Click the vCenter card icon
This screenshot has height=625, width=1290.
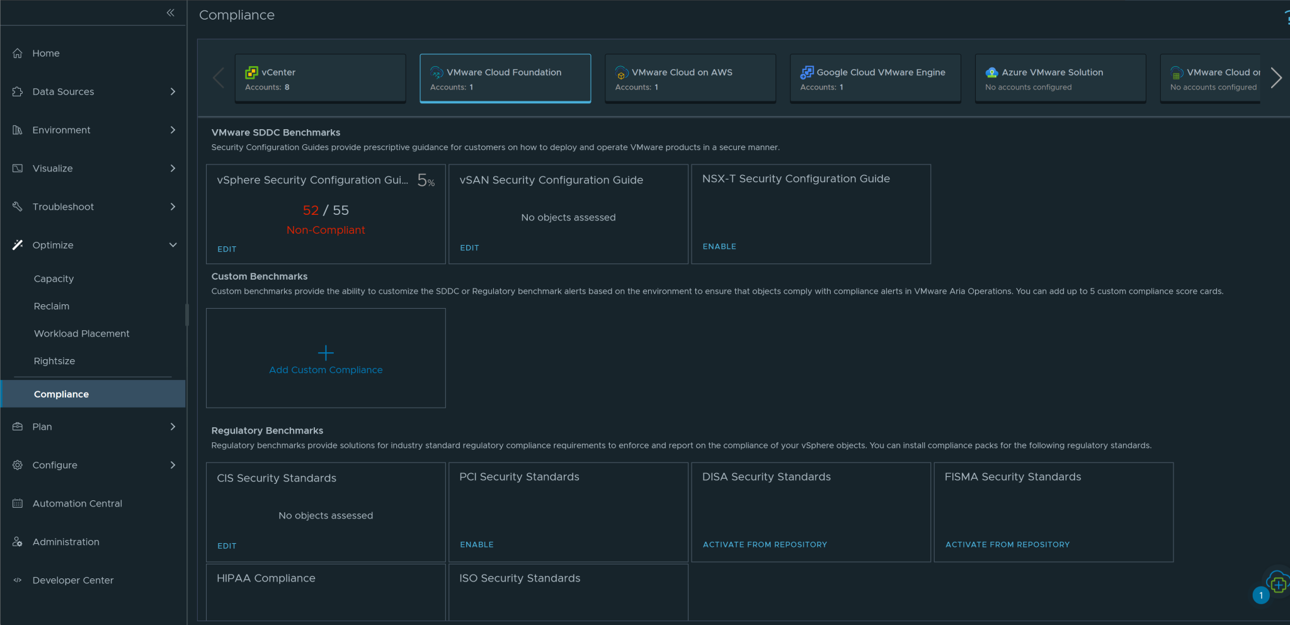(251, 72)
